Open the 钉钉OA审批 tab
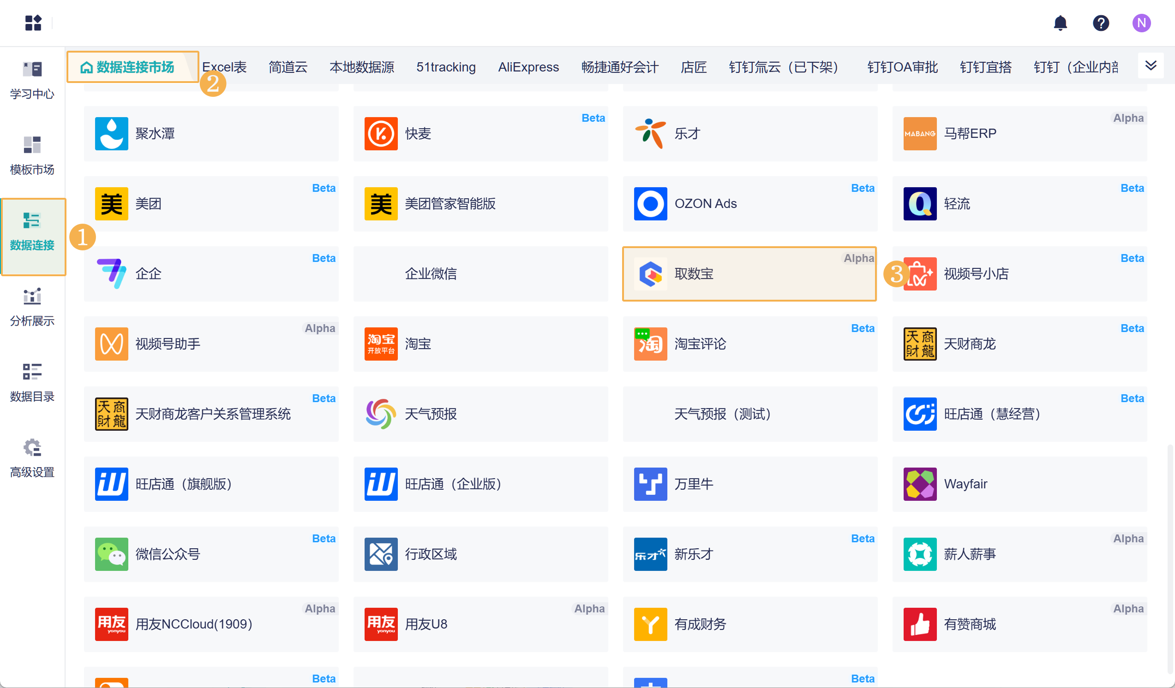The width and height of the screenshot is (1175, 688). pyautogui.click(x=902, y=67)
